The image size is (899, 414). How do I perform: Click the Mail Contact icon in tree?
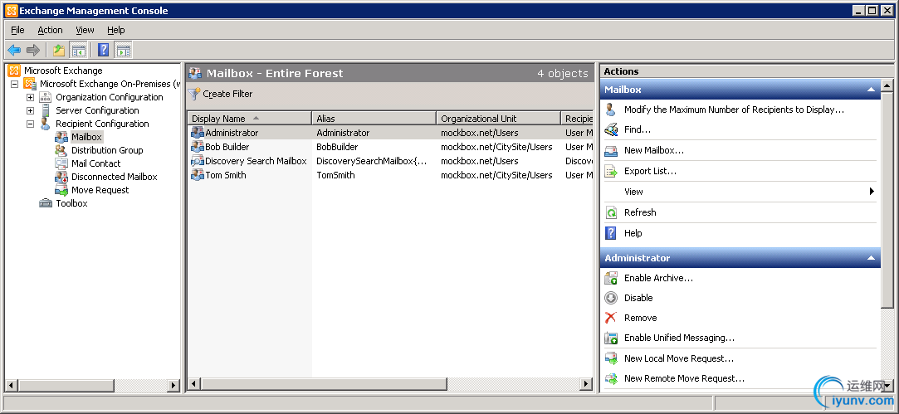(x=61, y=163)
